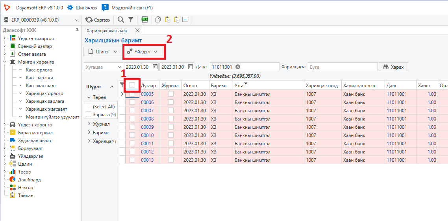448x221 pixels.
Task: Tick the row selection checkbox for 00013
Action: pos(132,160)
